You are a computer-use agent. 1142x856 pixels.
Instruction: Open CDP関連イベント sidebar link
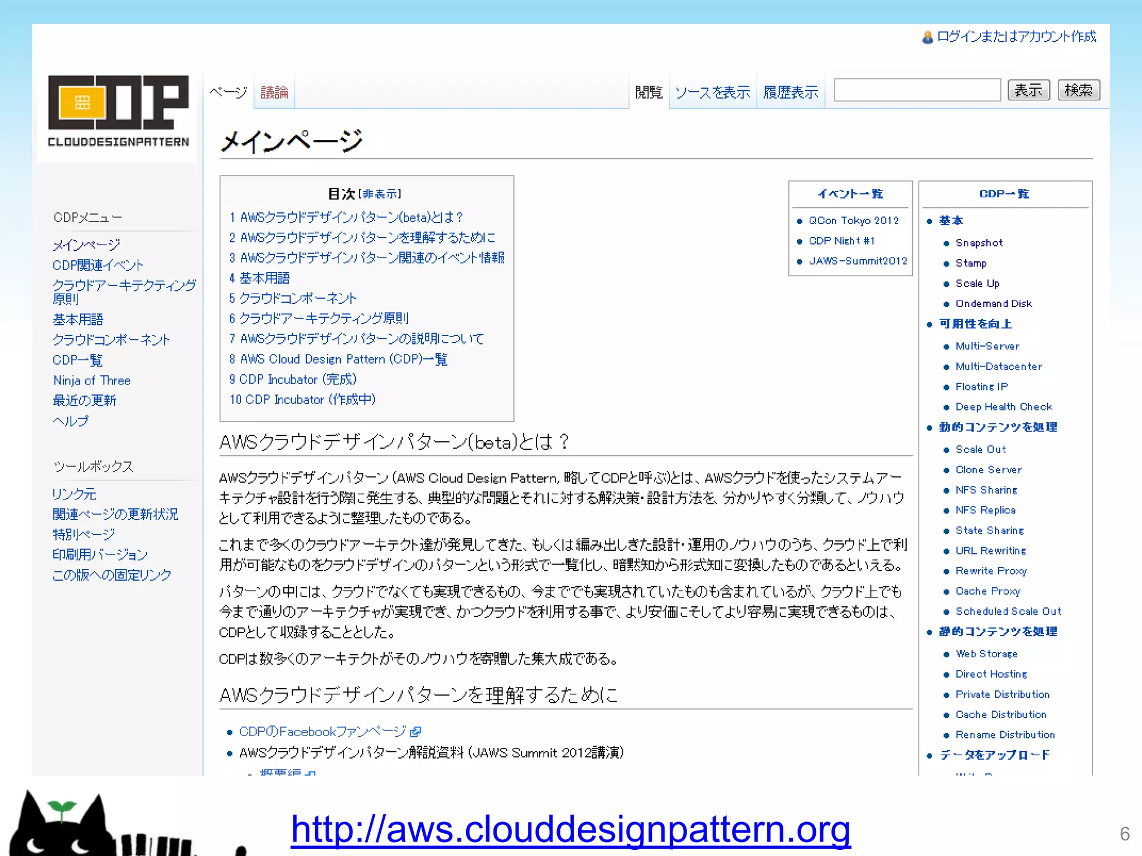[98, 265]
